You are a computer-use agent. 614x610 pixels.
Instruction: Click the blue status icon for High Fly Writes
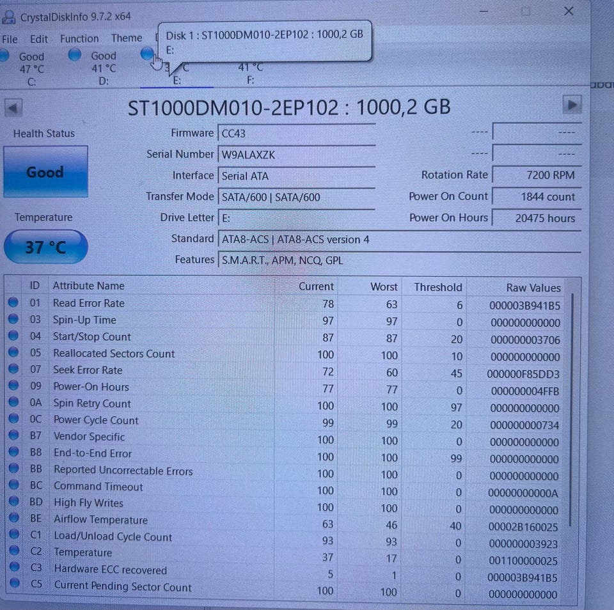pyautogui.click(x=14, y=501)
